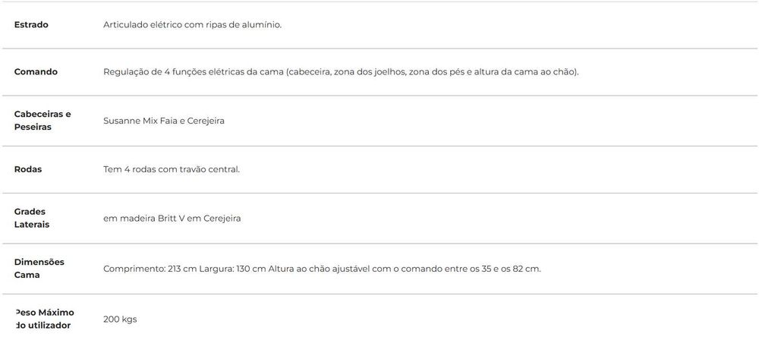The height and width of the screenshot is (343, 759).
Task: Click the Peso Máximo do utilizador label
Action: [43, 319]
